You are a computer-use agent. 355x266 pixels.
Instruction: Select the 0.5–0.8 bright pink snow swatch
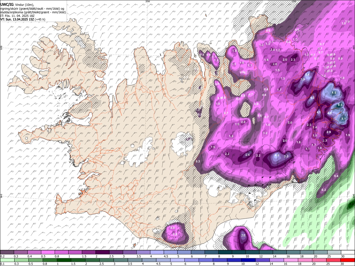click(x=48, y=252)
